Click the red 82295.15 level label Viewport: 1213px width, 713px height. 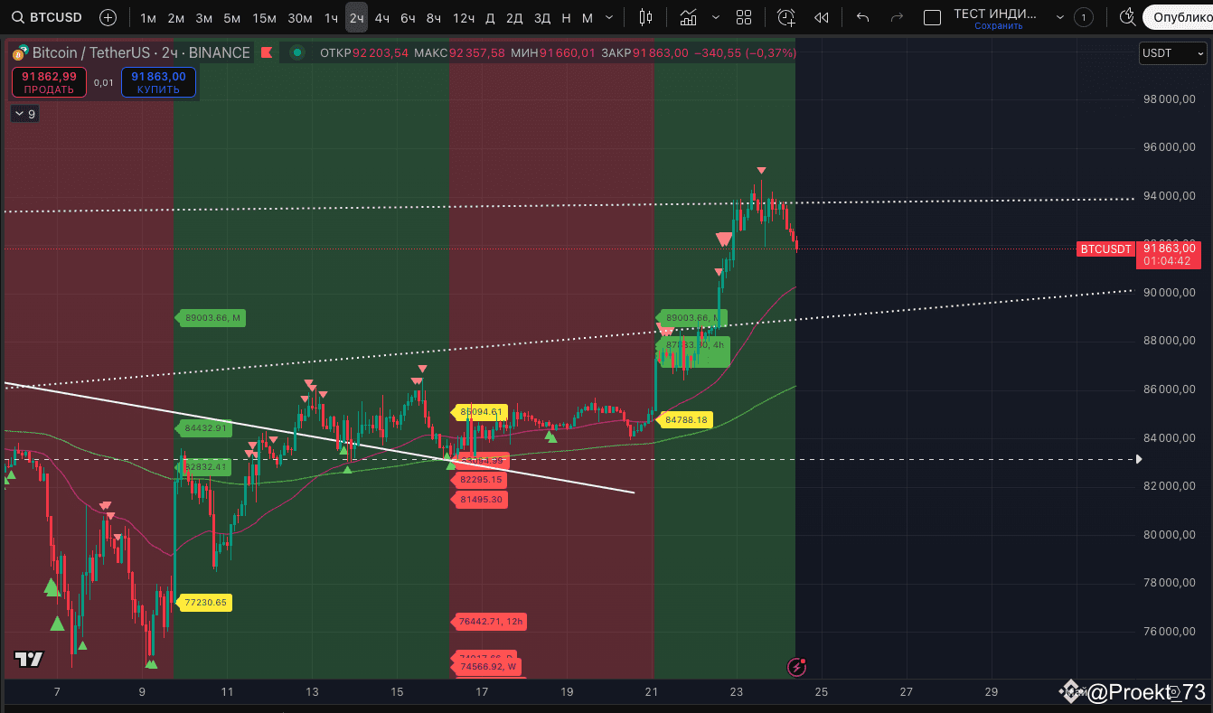(480, 479)
